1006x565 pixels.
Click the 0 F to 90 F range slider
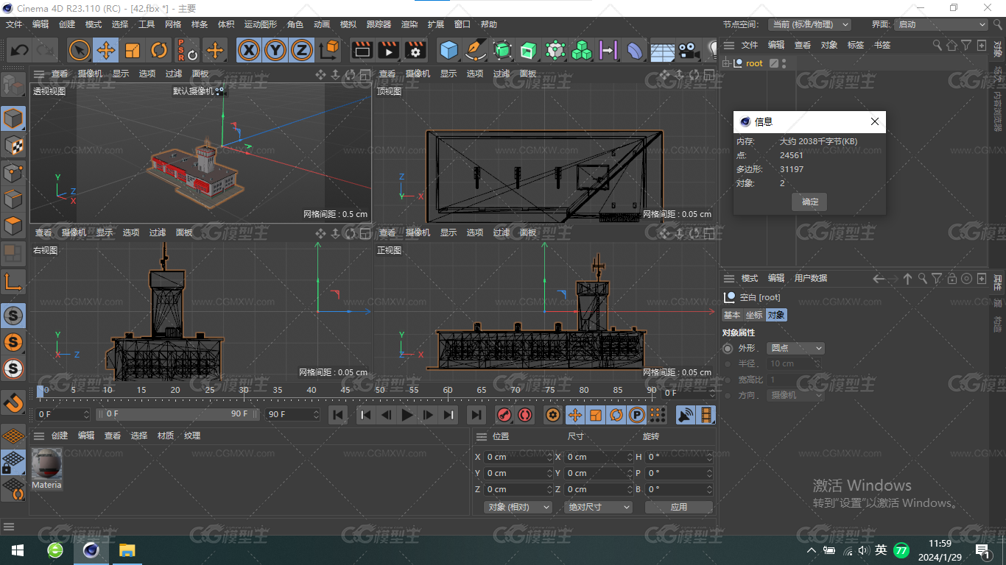click(178, 414)
